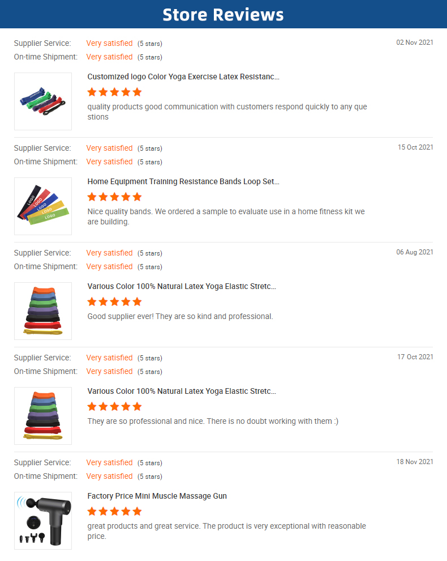Click the 18 Nov 2021 review date
Image resolution: width=447 pixels, height=561 pixels.
[415, 462]
